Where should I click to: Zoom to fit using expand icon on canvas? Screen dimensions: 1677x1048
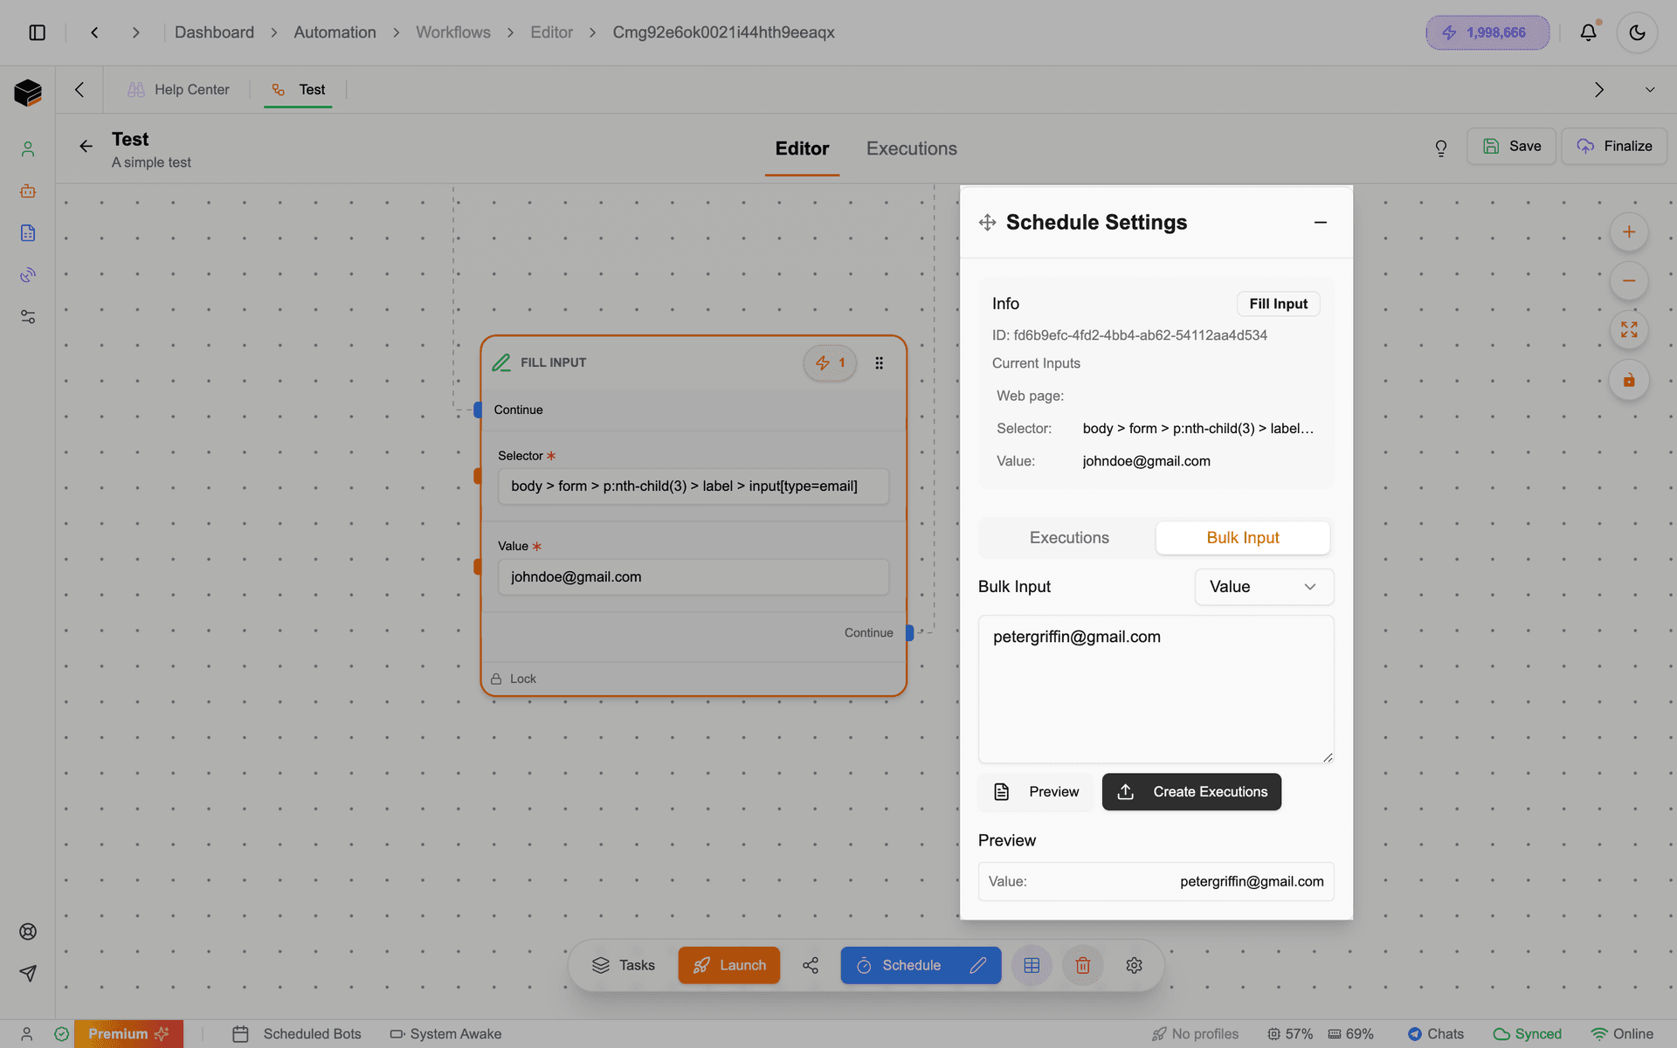click(x=1628, y=330)
